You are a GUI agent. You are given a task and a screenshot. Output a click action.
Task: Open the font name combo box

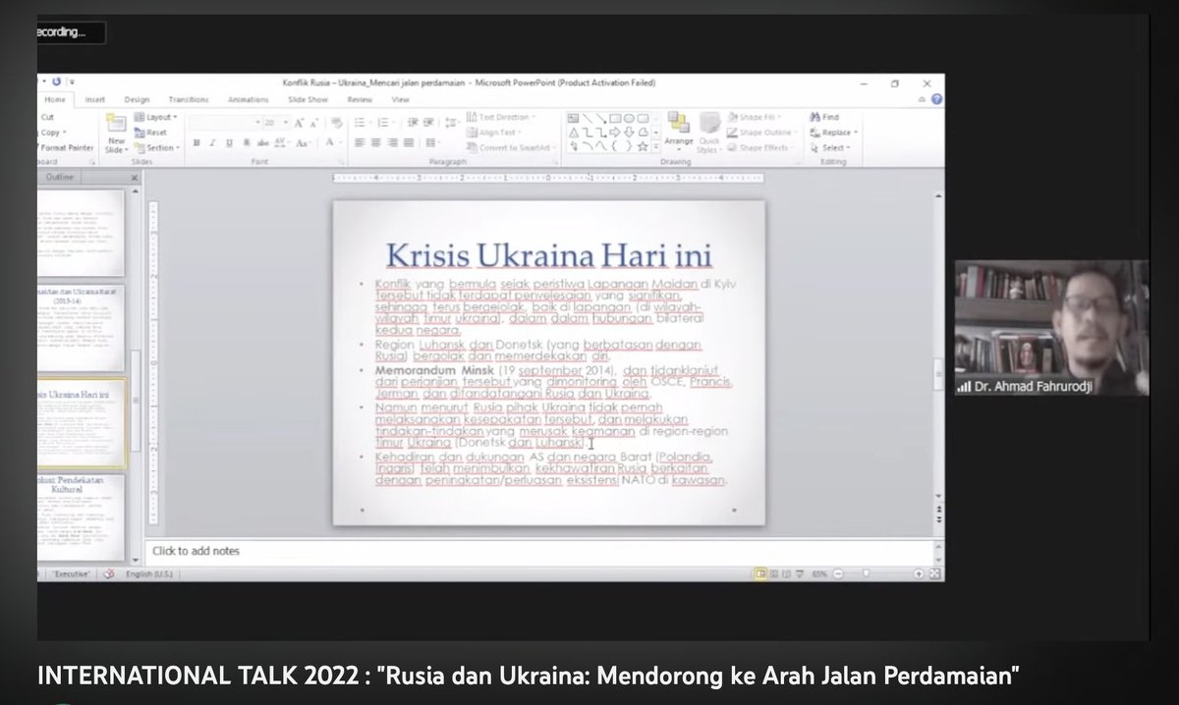pyautogui.click(x=224, y=122)
